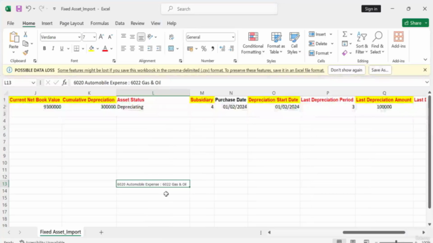Align text right
This screenshot has height=243, width=433.
pyautogui.click(x=141, y=49)
